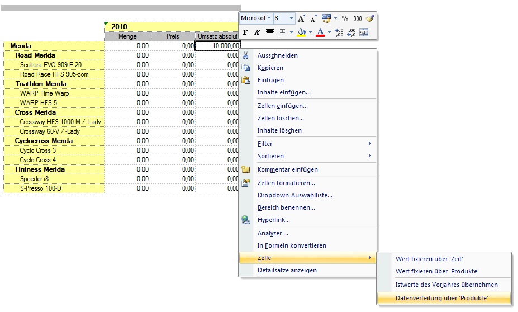Open borders dropdown arrow
This screenshot has width=518, height=312.
(x=291, y=32)
